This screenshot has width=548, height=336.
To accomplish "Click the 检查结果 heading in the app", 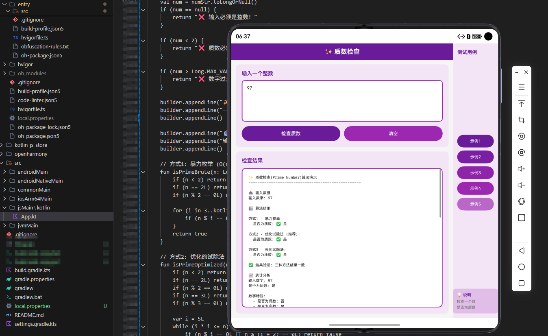I will [252, 161].
